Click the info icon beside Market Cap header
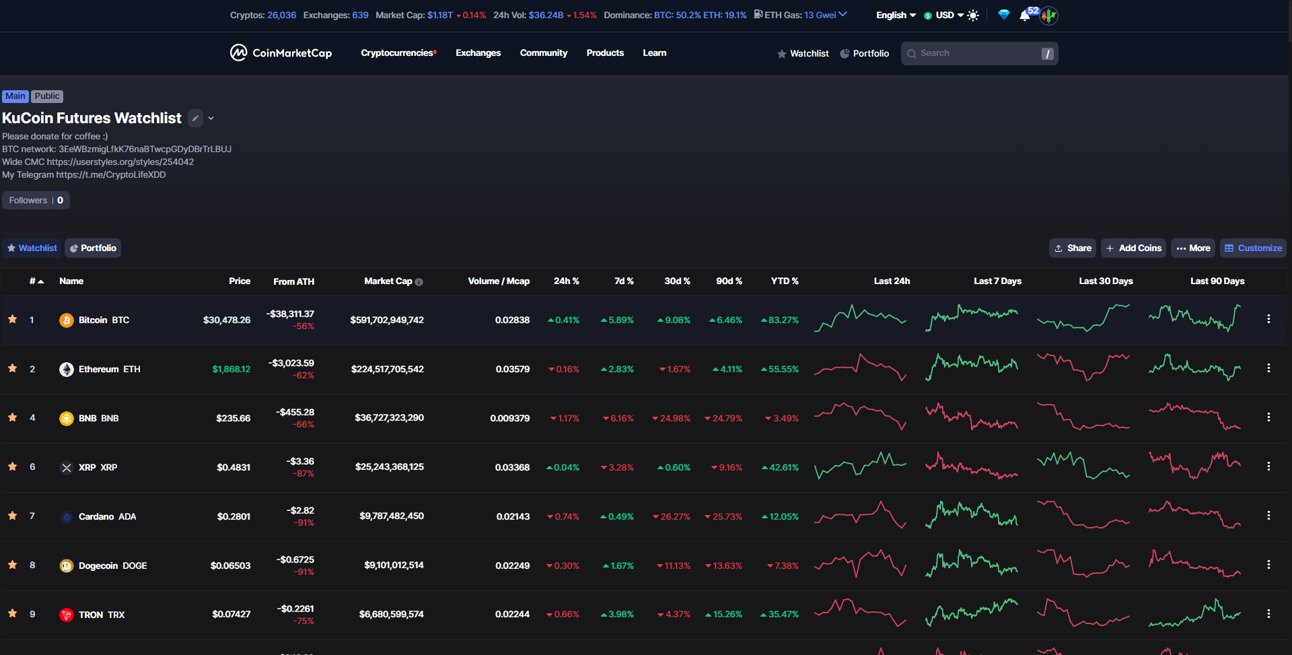 [419, 282]
